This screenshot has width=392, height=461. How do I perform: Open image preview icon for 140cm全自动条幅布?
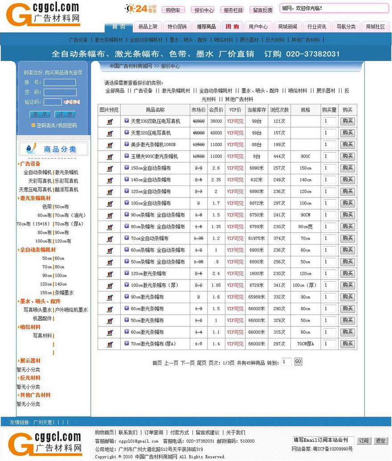pyautogui.click(x=110, y=180)
